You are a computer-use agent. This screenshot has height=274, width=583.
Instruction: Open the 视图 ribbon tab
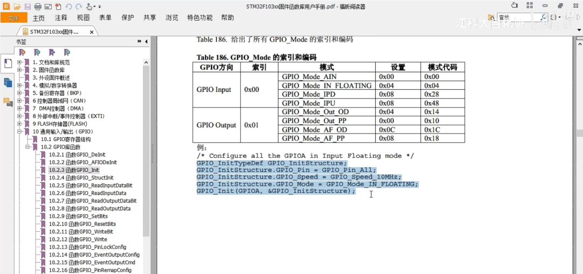point(83,18)
